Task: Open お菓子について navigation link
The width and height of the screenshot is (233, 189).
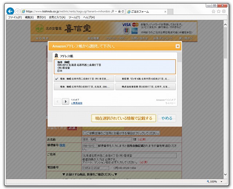Action: [163, 38]
